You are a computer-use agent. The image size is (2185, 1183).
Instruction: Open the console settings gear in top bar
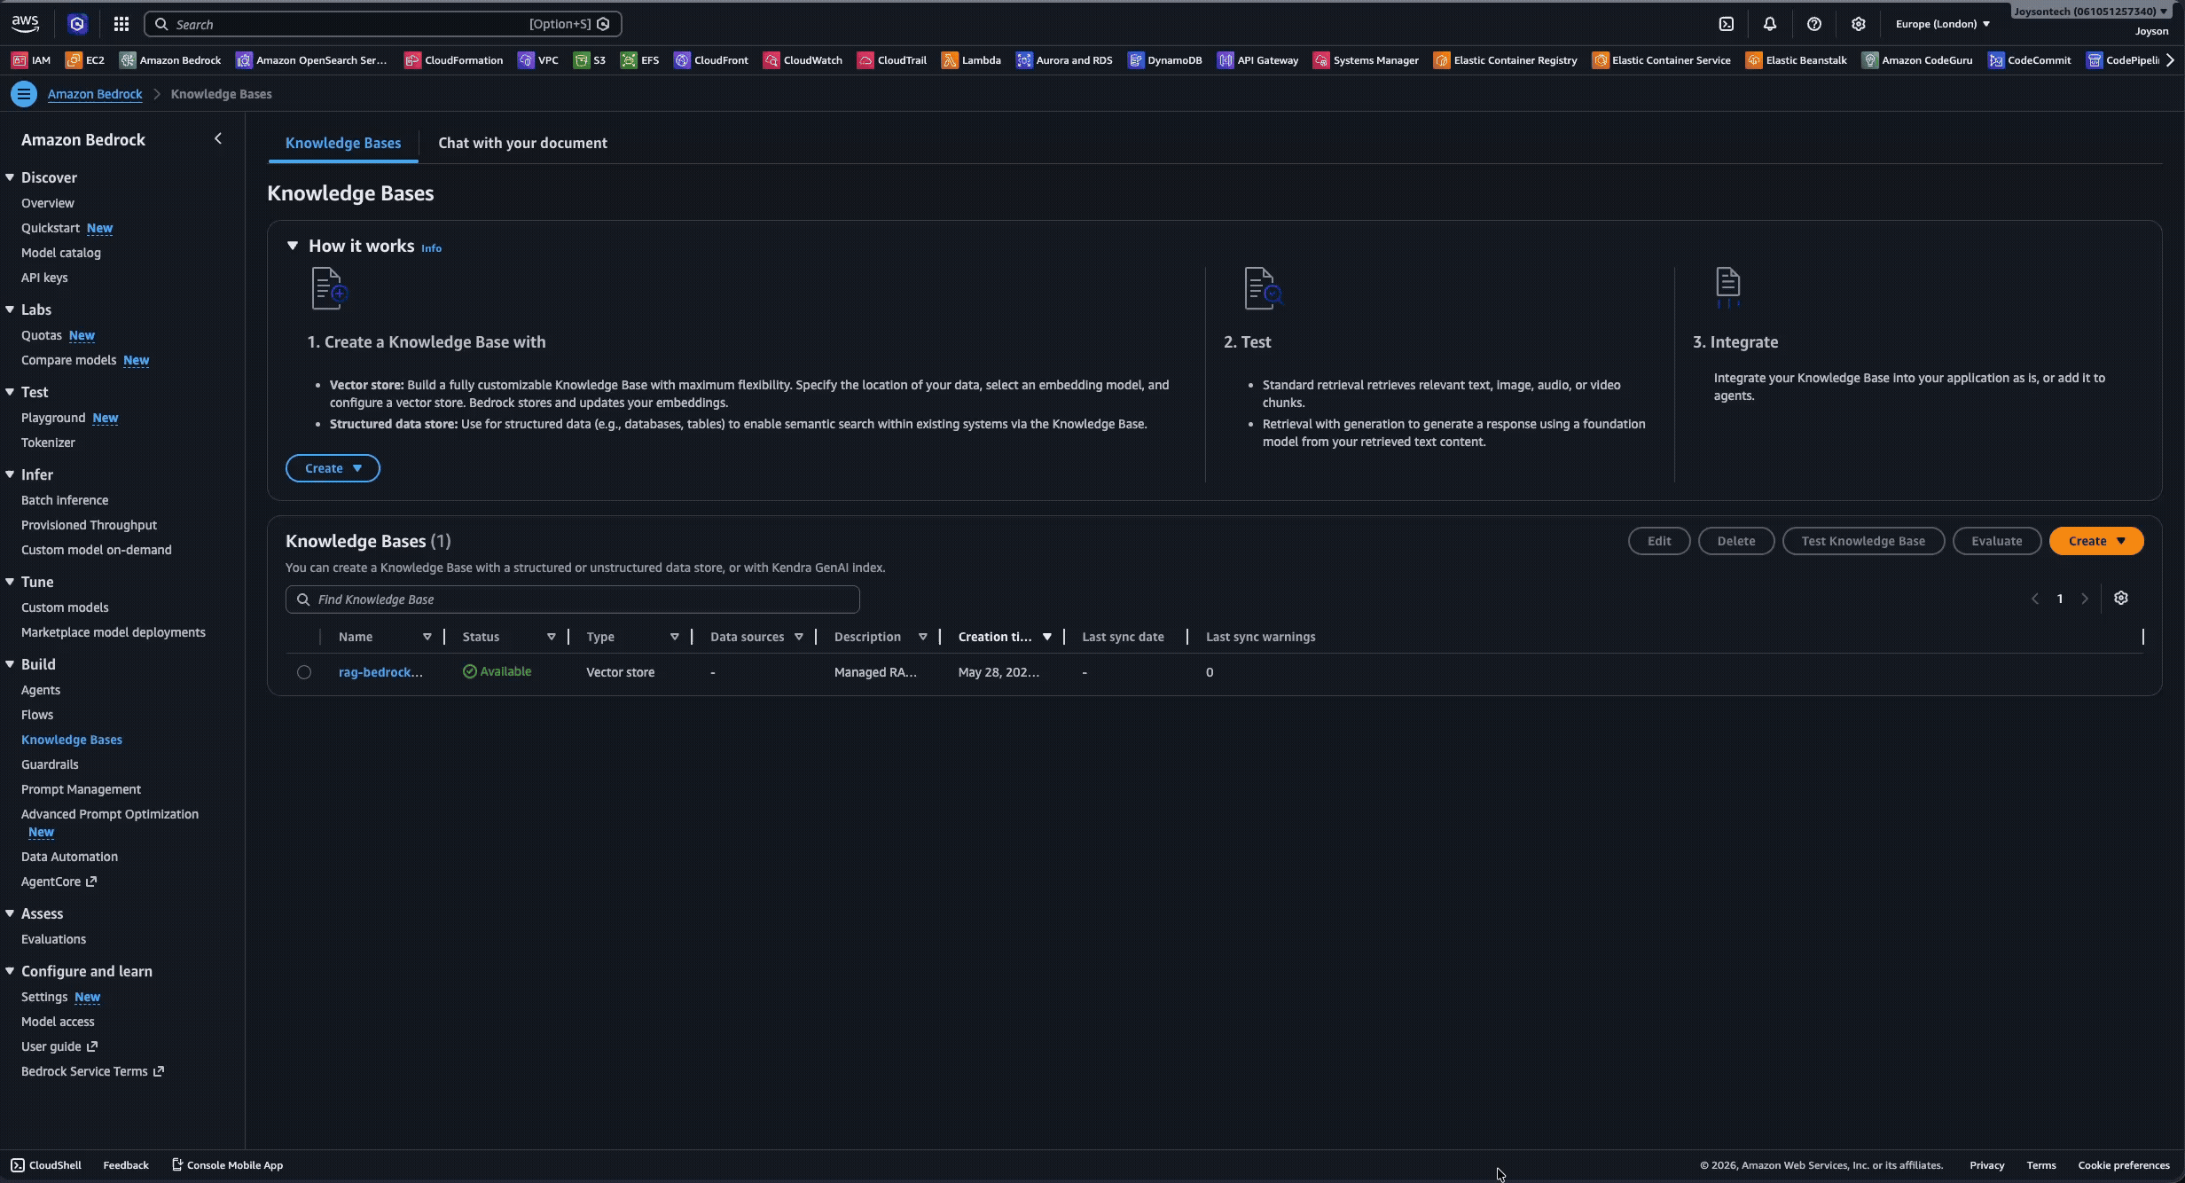pyautogui.click(x=1858, y=24)
